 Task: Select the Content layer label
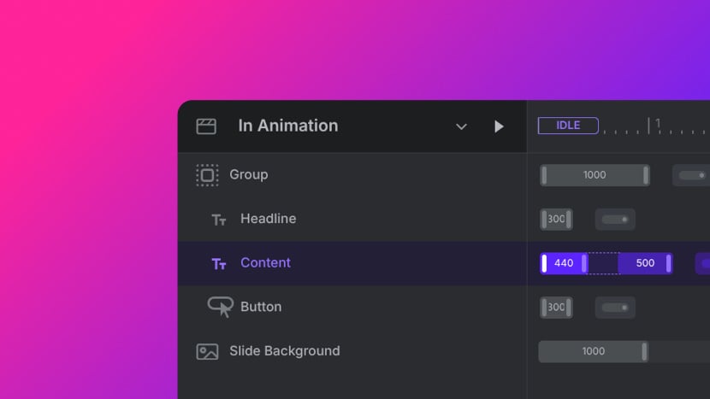point(265,263)
